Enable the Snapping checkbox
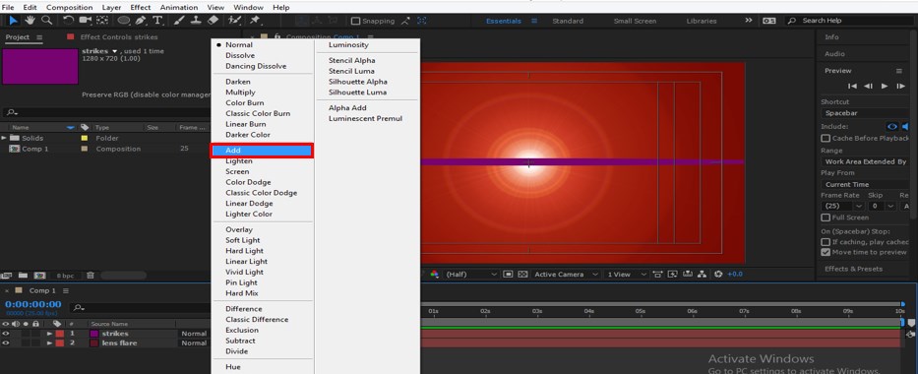 click(x=355, y=21)
